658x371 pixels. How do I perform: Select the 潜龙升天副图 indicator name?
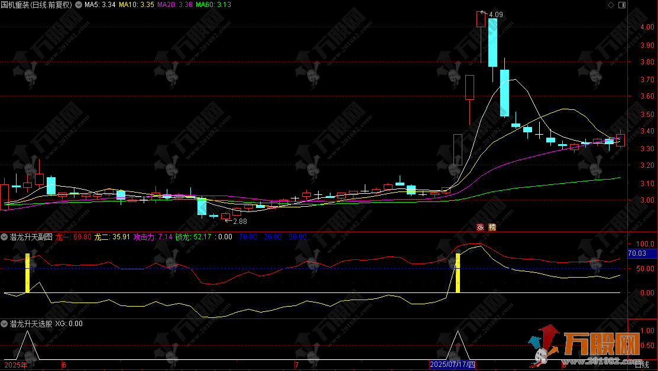click(x=31, y=237)
